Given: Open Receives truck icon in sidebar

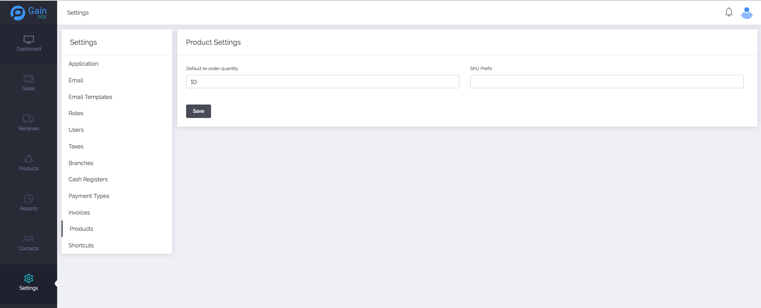Looking at the screenshot, I should coord(29,119).
